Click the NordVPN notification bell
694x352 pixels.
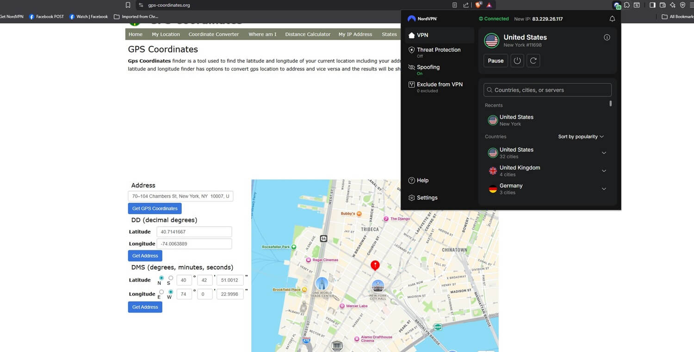point(612,19)
